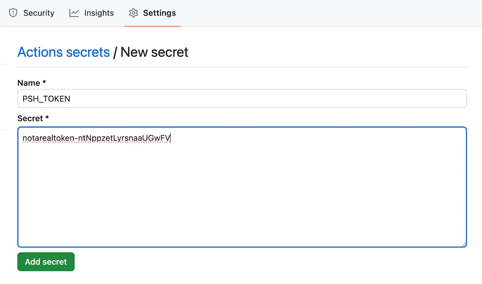Click the gear icon next to Settings
The height and width of the screenshot is (284, 482).
pos(133,13)
